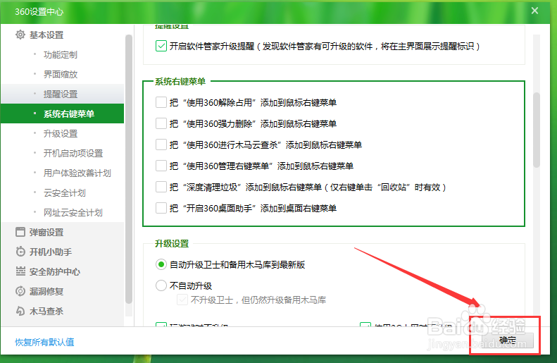Expand 安全防护中心 category label
Image resolution: width=557 pixels, height=363 pixels.
(x=55, y=271)
